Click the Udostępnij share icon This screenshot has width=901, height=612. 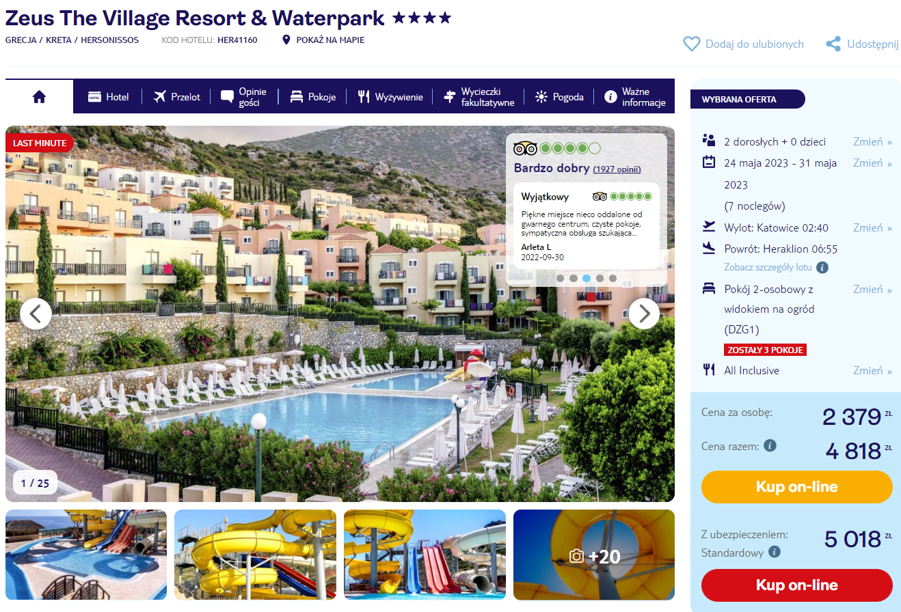833,44
